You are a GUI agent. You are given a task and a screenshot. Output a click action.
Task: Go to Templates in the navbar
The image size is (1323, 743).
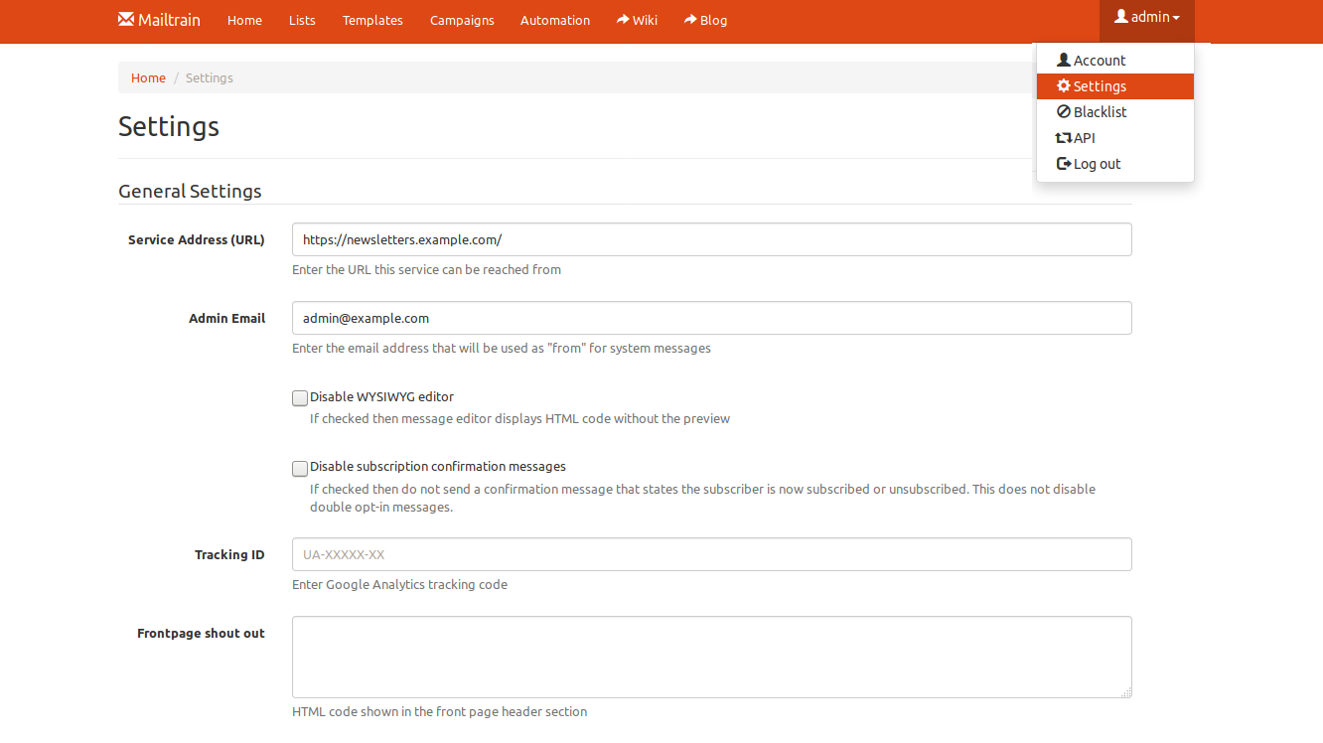[372, 20]
